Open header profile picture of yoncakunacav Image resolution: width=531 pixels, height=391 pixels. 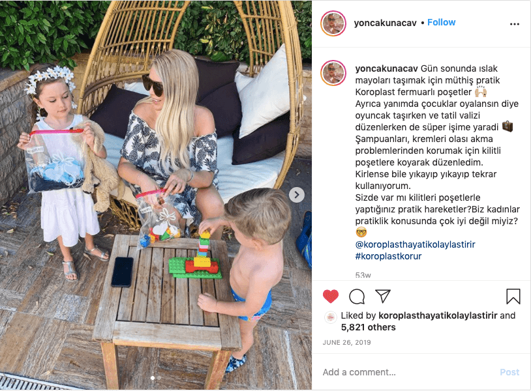[333, 23]
